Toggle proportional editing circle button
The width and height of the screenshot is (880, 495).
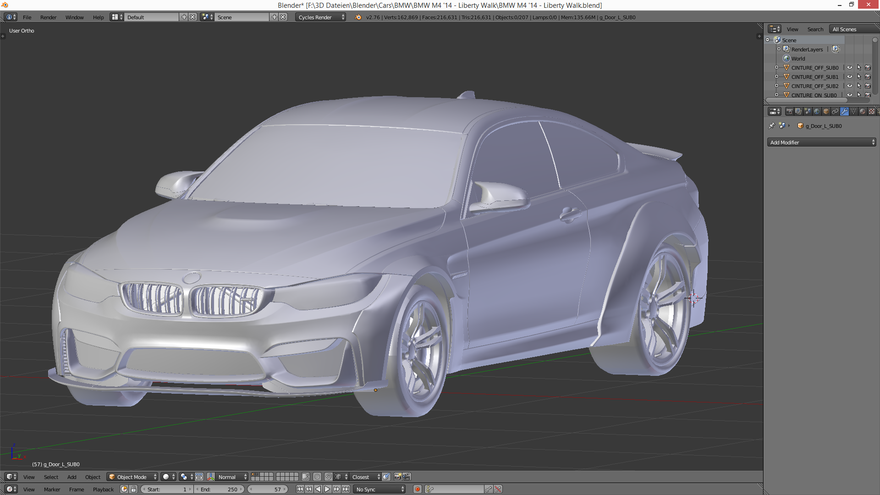click(317, 477)
